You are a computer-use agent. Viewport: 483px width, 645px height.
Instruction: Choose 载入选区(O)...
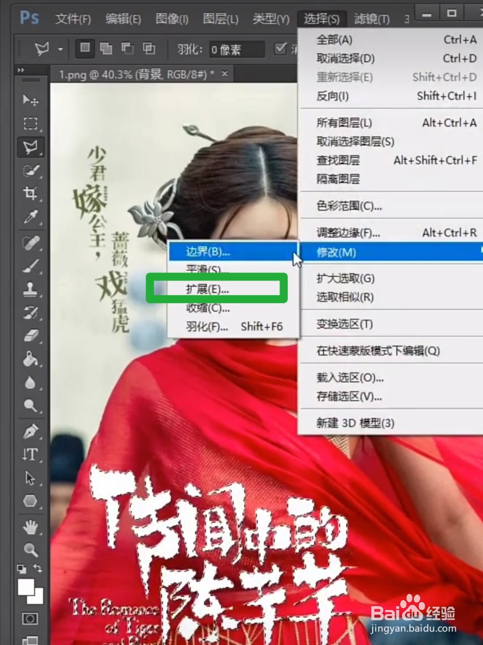coord(390,378)
